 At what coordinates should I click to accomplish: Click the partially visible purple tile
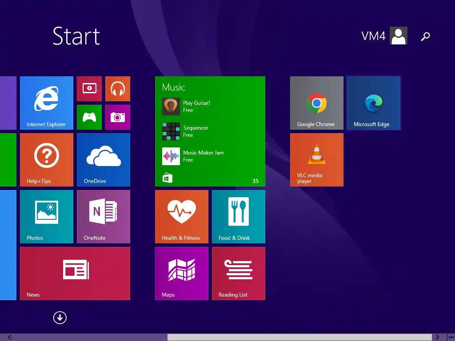[8, 103]
